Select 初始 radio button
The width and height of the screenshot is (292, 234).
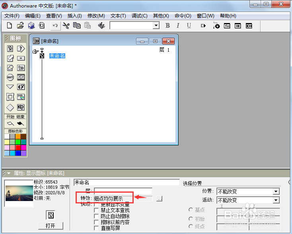pos(191,219)
